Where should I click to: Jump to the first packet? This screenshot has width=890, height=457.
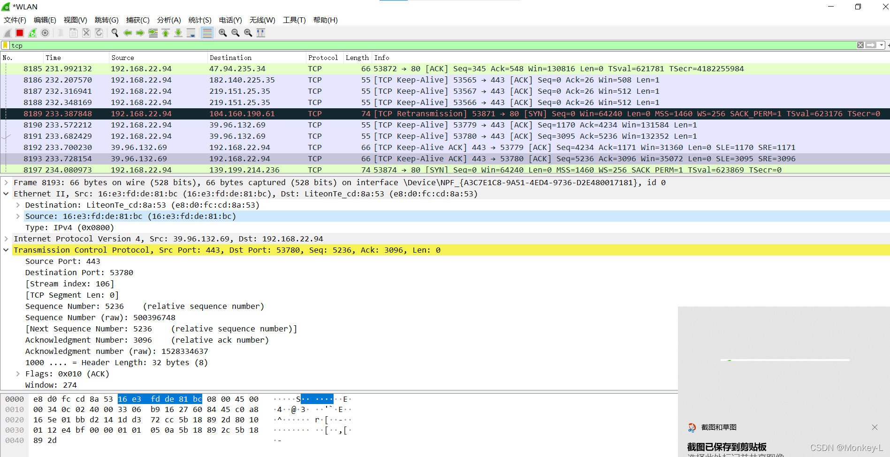coord(166,33)
